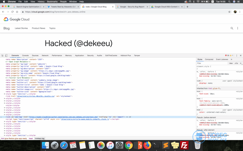Follow the seo-tag href link in Elements

pos(63,117)
